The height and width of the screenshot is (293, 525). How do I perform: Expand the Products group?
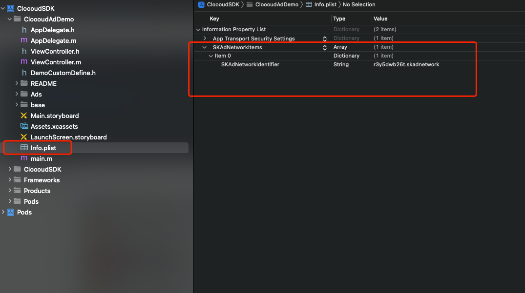[x=10, y=191]
